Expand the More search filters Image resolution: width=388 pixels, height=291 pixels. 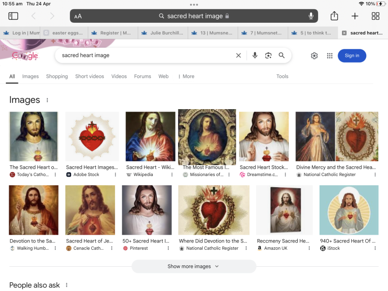[x=186, y=77]
